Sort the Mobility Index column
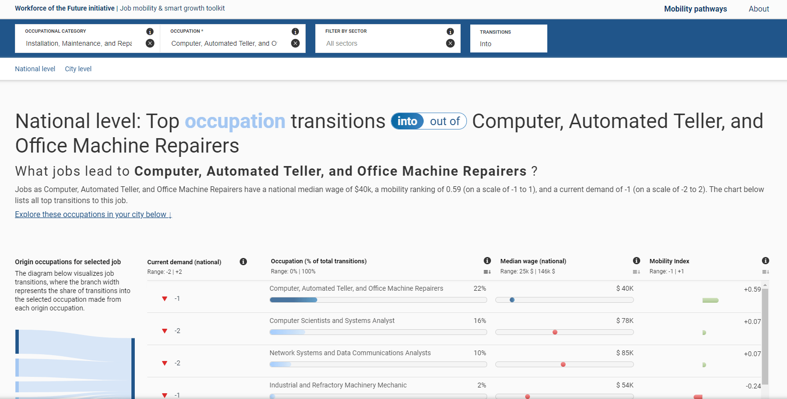This screenshot has height=399, width=787. coord(765,272)
